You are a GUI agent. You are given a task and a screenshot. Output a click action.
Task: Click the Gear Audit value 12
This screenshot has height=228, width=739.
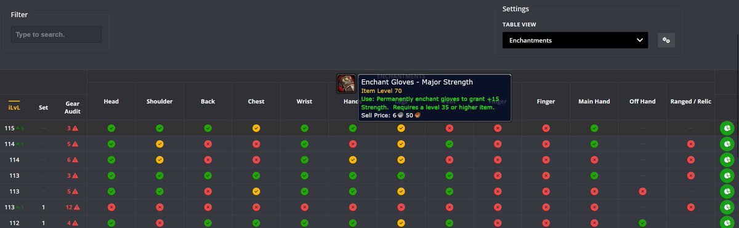point(70,207)
